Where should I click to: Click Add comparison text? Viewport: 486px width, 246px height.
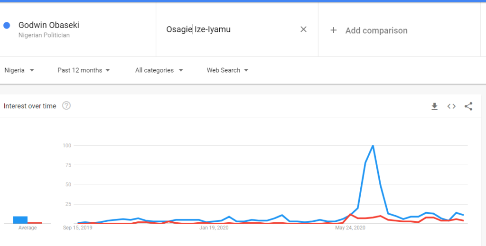[376, 30]
